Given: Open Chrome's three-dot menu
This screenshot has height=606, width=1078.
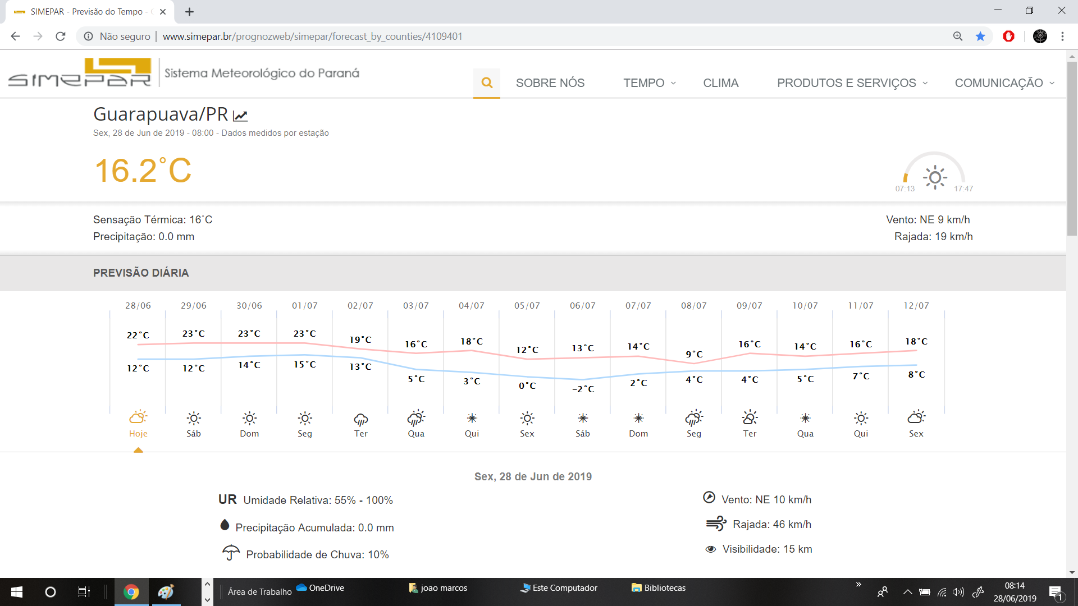Looking at the screenshot, I should point(1062,36).
